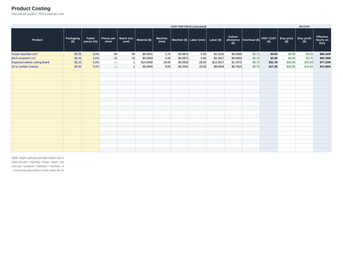The width and height of the screenshot is (343, 257).
Task: Click the 'Labor minutes = handling' footnote
Action: point(38,162)
